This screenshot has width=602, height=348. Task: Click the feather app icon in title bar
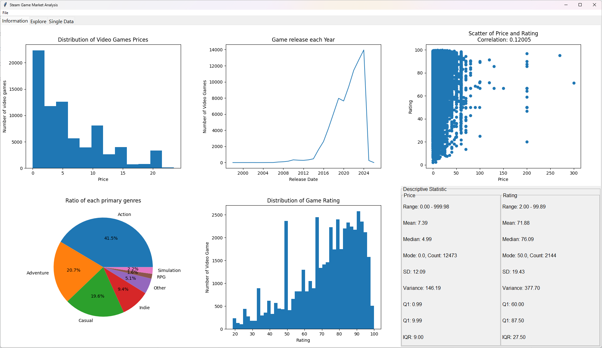(x=5, y=5)
